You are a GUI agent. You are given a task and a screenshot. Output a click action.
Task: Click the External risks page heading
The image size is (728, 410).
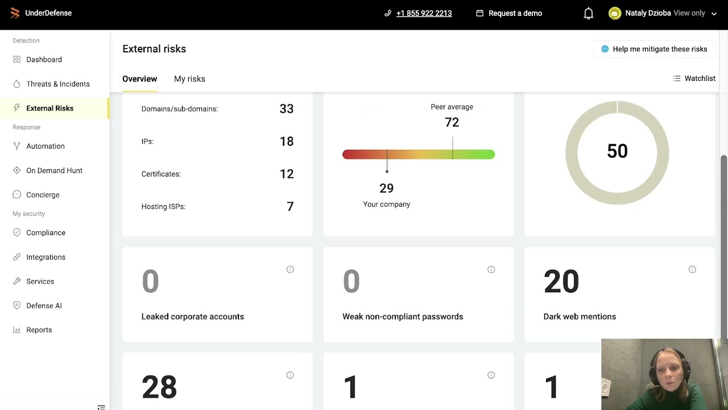pos(154,49)
